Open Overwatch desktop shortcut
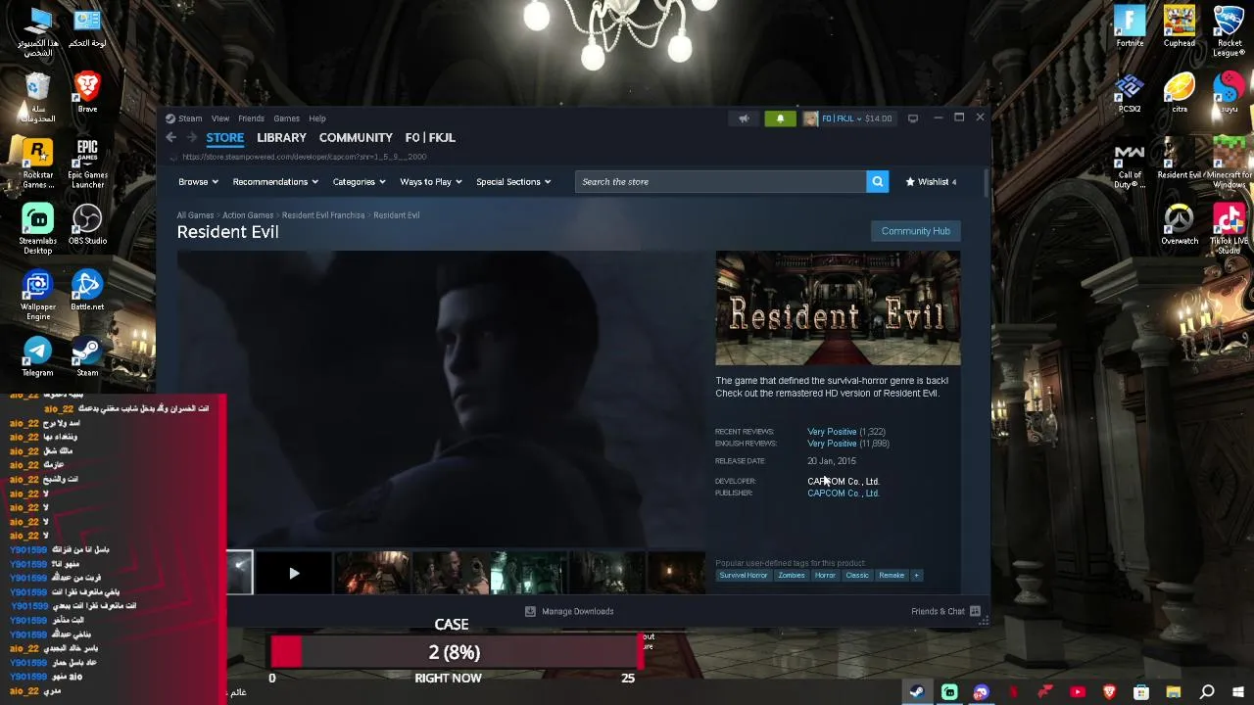This screenshot has width=1254, height=705. pos(1179,224)
